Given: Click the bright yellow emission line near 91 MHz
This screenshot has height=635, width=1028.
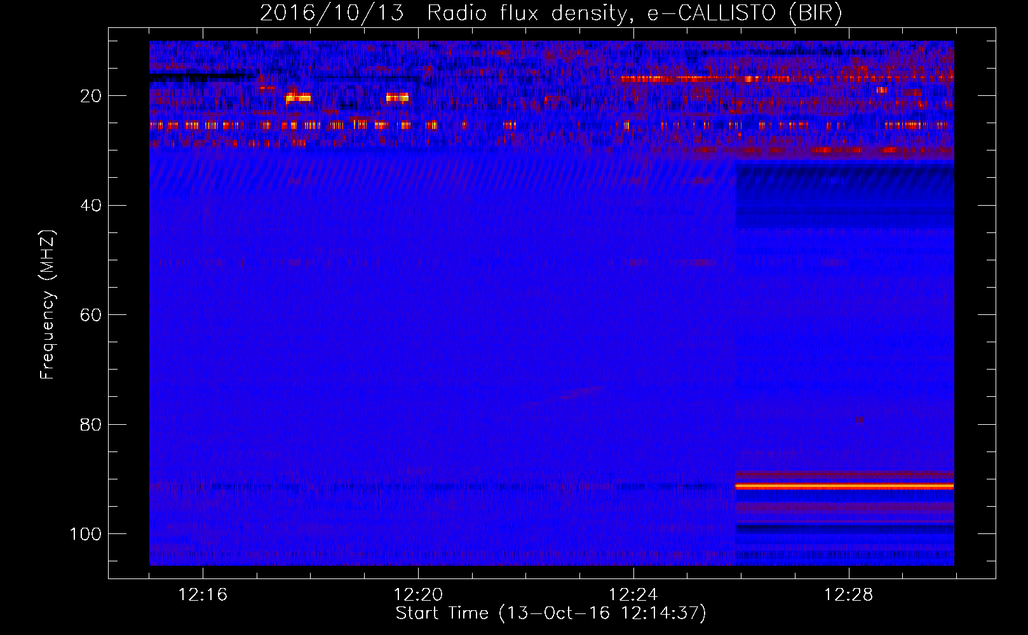Looking at the screenshot, I should (x=844, y=486).
